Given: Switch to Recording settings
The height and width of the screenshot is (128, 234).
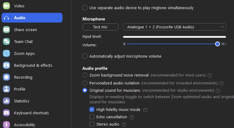Looking at the screenshot, I should 32,77.
